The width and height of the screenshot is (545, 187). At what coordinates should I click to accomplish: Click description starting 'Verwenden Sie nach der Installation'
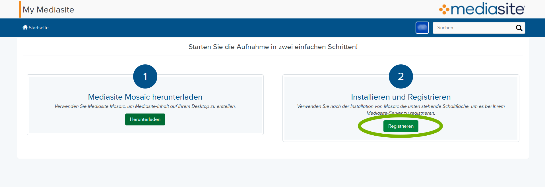(401, 110)
